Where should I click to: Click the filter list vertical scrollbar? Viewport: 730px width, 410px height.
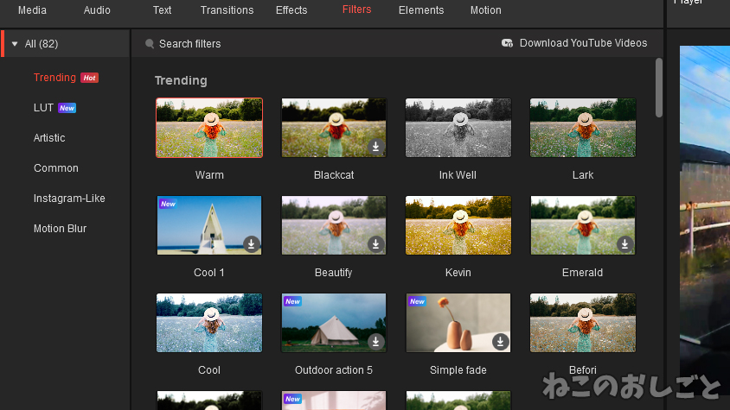pyautogui.click(x=659, y=88)
